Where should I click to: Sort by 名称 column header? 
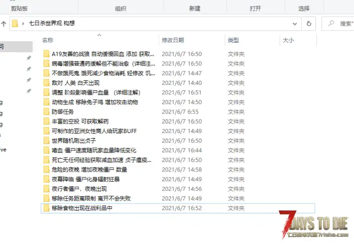tap(48, 40)
